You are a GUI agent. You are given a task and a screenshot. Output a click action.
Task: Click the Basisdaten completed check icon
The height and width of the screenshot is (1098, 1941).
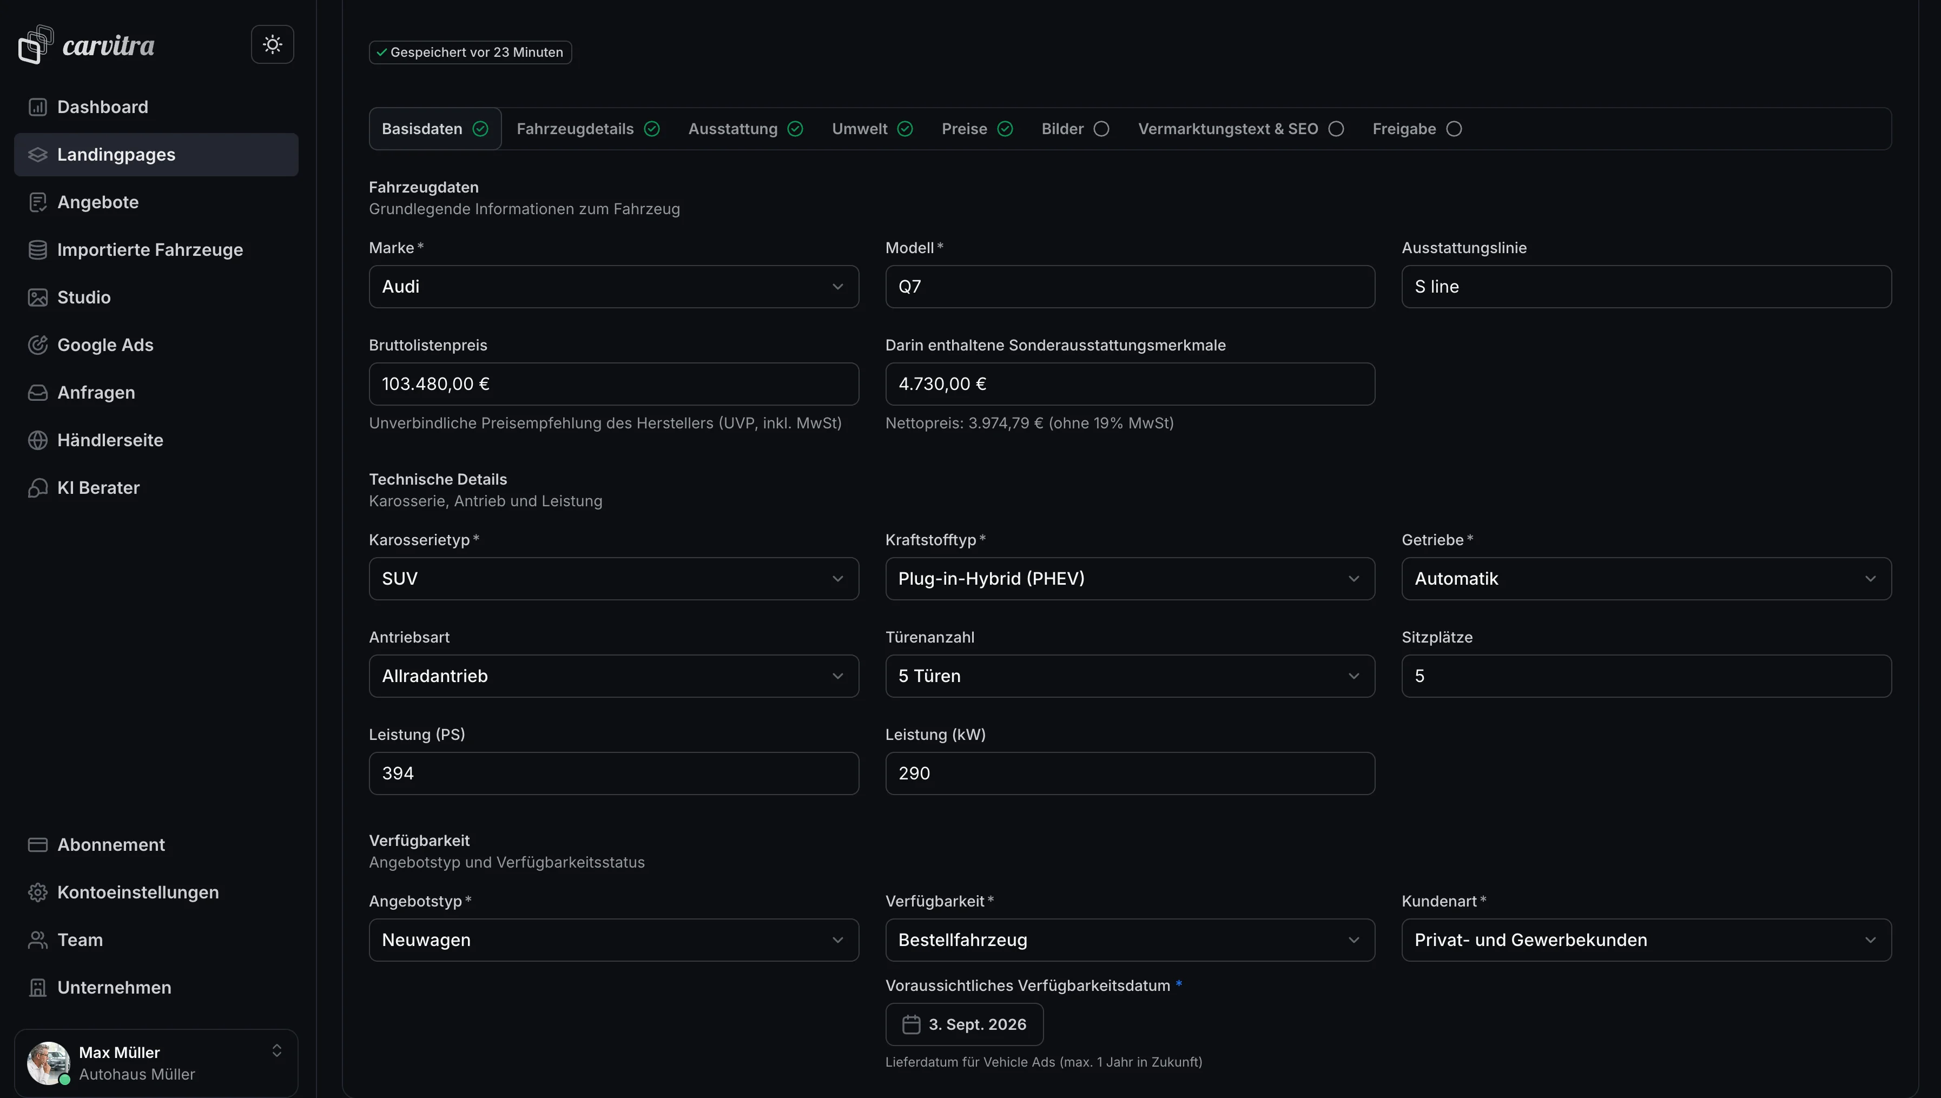coord(480,129)
